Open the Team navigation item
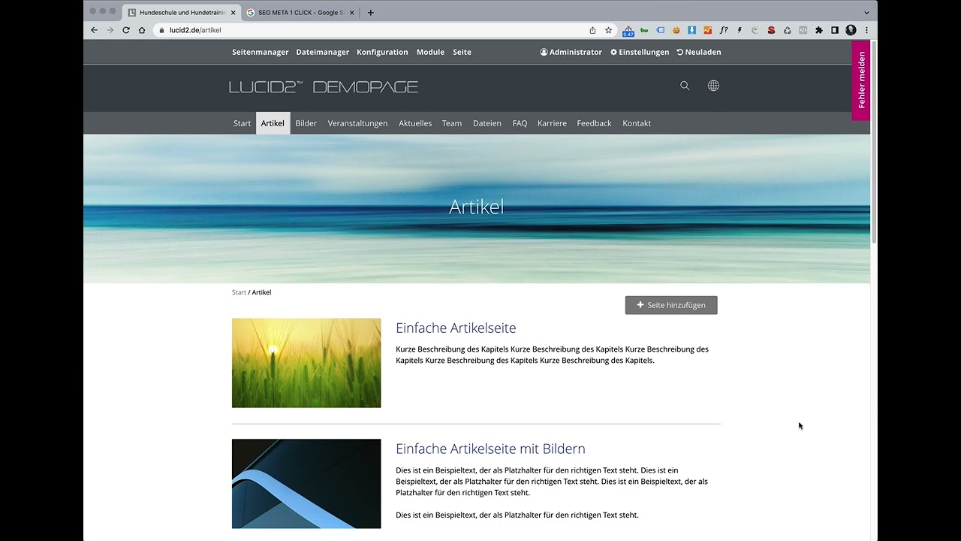Image resolution: width=961 pixels, height=541 pixels. [x=452, y=123]
